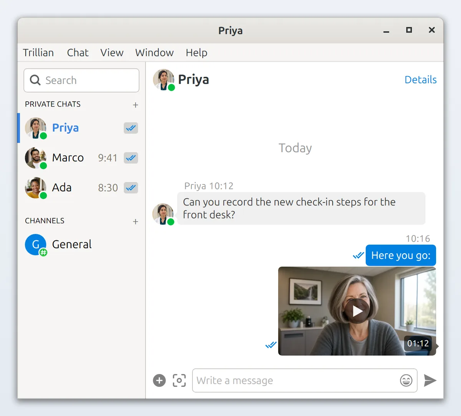Open the General channel
The height and width of the screenshot is (416, 461).
[x=81, y=245]
